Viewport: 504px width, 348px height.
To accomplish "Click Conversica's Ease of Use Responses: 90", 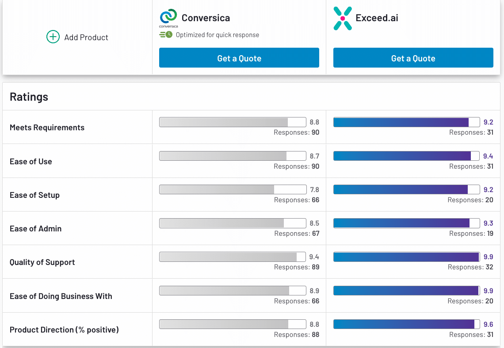I will 296,166.
